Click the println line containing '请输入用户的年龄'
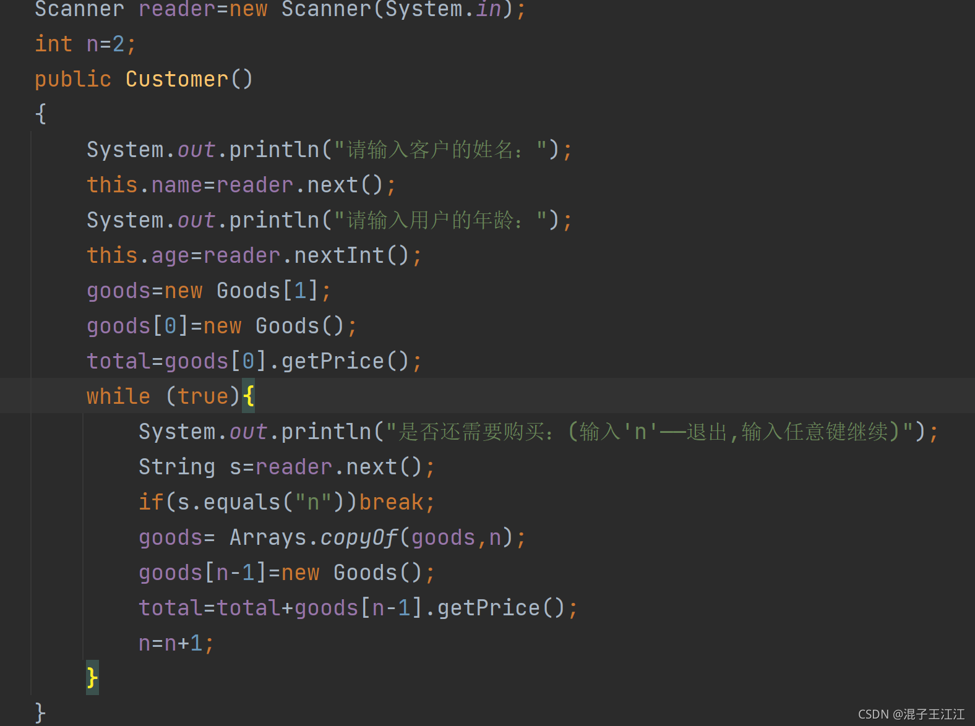The image size is (975, 726). point(330,220)
